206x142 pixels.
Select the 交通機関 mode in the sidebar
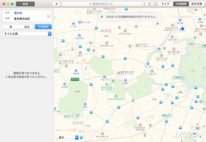[43, 27]
